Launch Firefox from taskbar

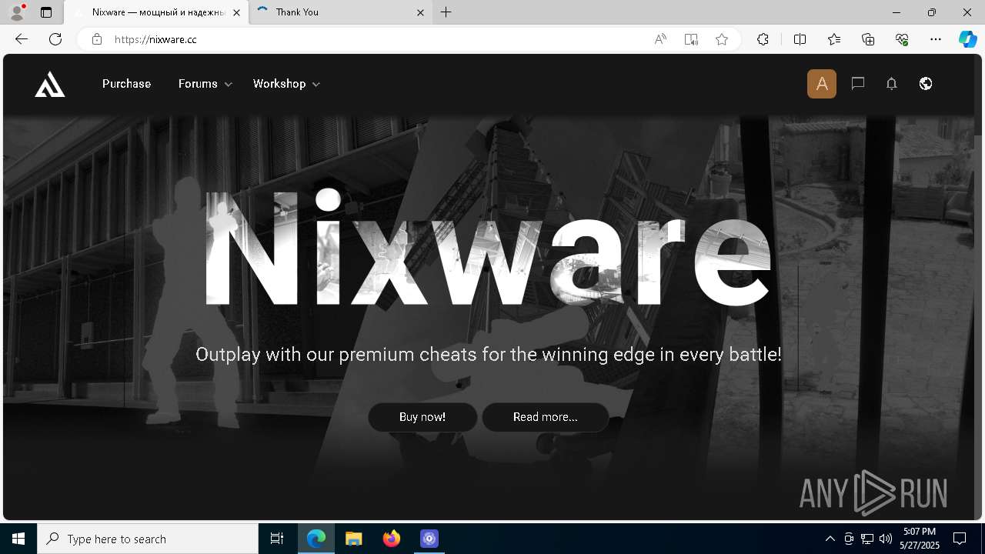392,539
